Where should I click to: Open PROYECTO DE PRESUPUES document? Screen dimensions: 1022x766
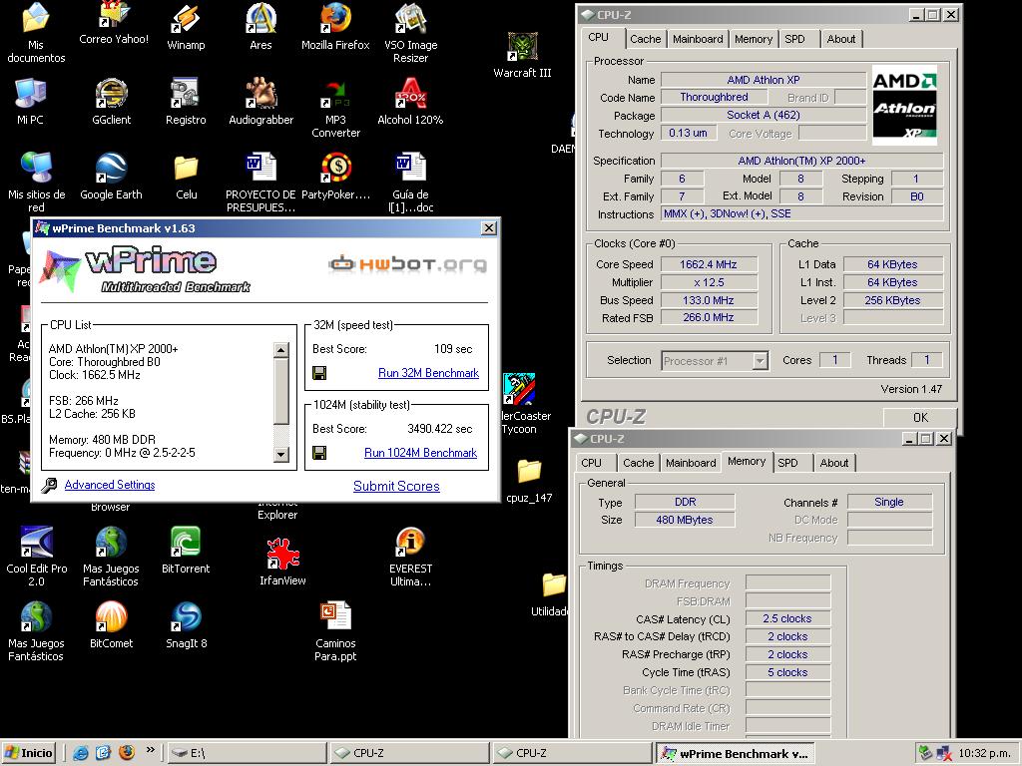click(x=260, y=183)
